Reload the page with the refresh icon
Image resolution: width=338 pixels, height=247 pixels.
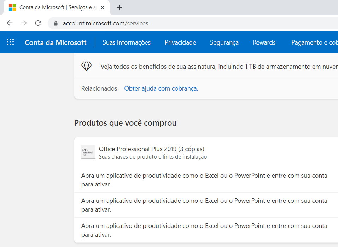(x=38, y=23)
